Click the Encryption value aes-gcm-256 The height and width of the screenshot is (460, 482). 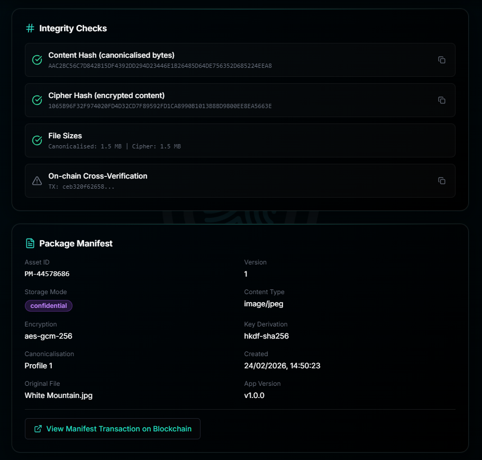click(48, 336)
